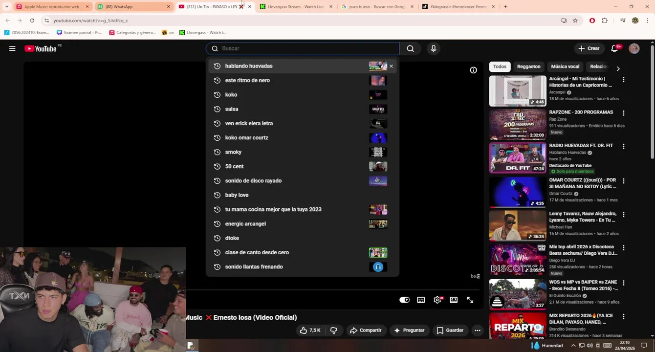Image resolution: width=655 pixels, height=352 pixels.
Task: Share the video via Compartir
Action: pos(365,330)
